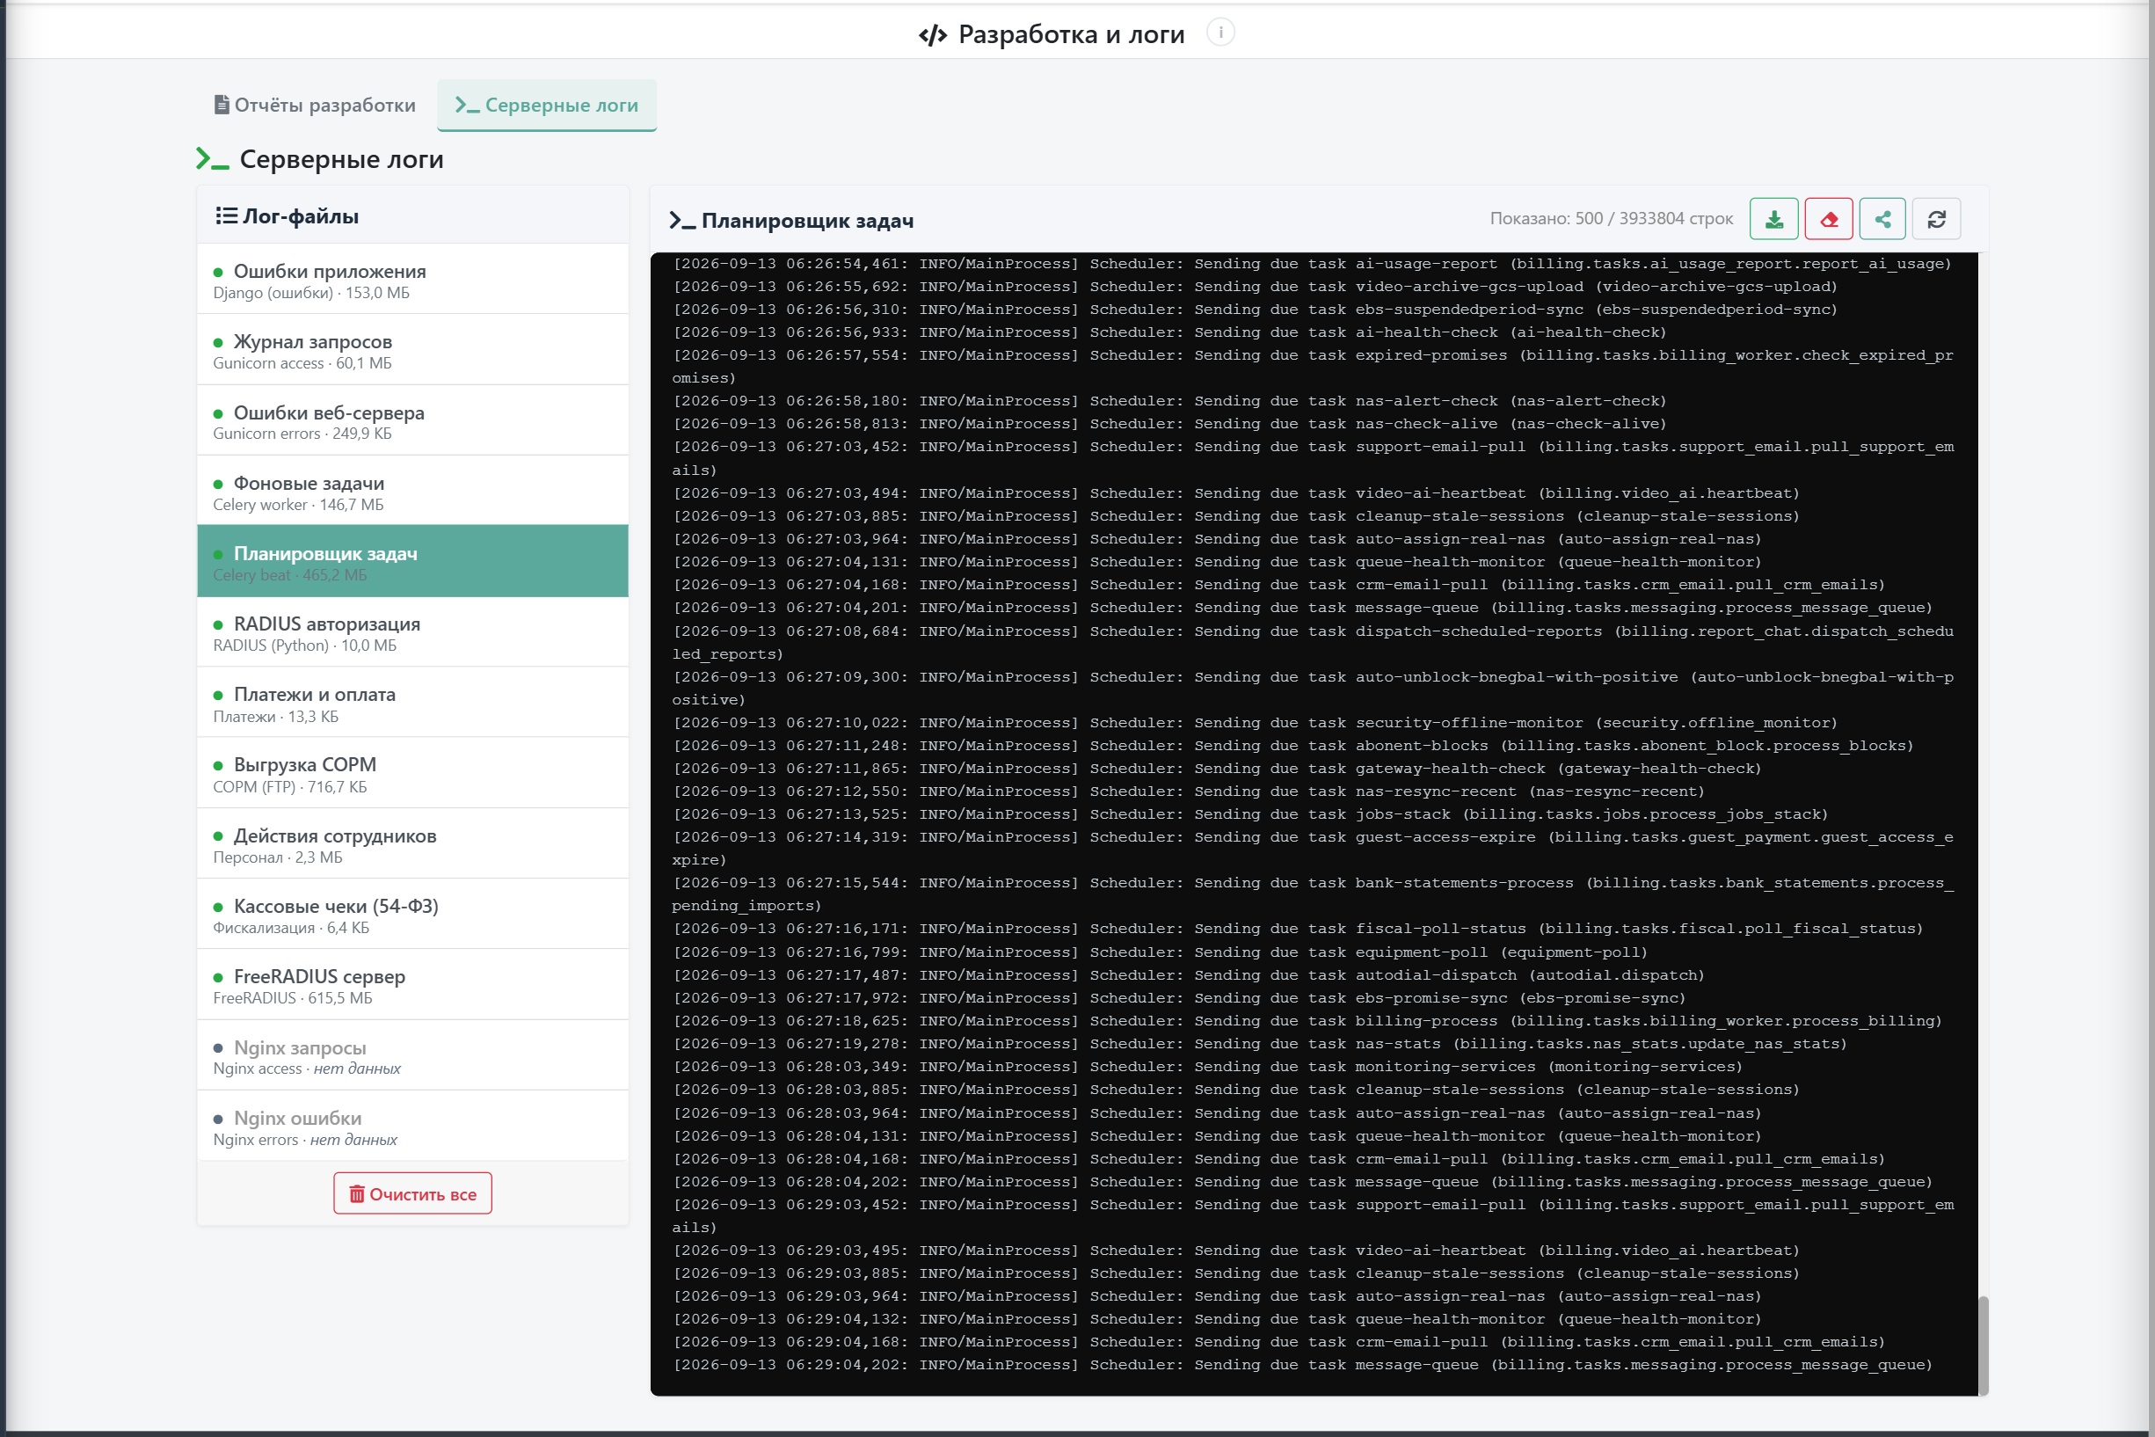Select Платежи и оплата log
Screen dimensions: 2155x1437
tap(412, 704)
